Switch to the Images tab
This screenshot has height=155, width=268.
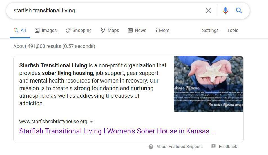46,30
